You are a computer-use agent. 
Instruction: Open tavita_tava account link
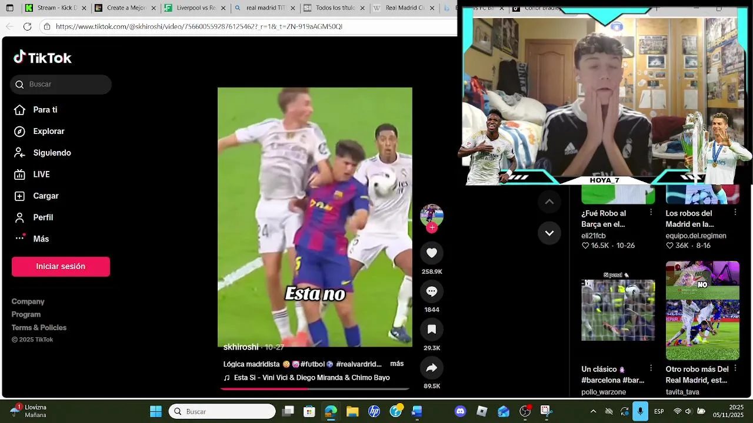[682, 392]
